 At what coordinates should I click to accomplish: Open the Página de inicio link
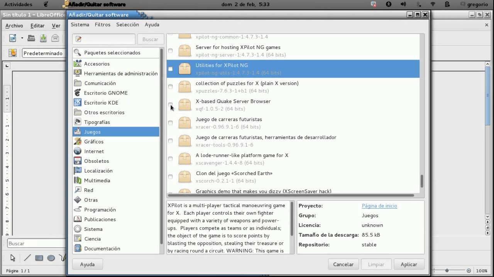379,206
